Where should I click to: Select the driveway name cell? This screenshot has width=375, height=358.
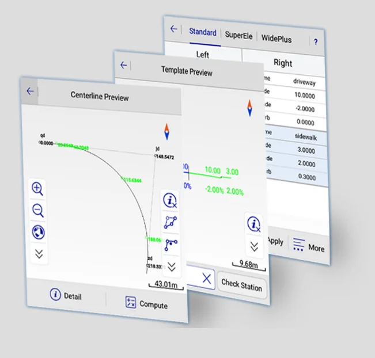(305, 82)
